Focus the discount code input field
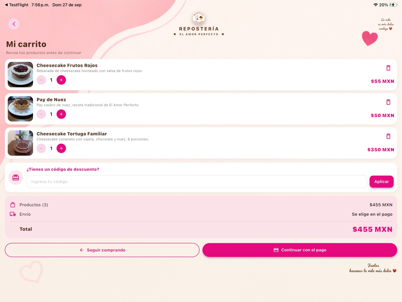 click(197, 181)
